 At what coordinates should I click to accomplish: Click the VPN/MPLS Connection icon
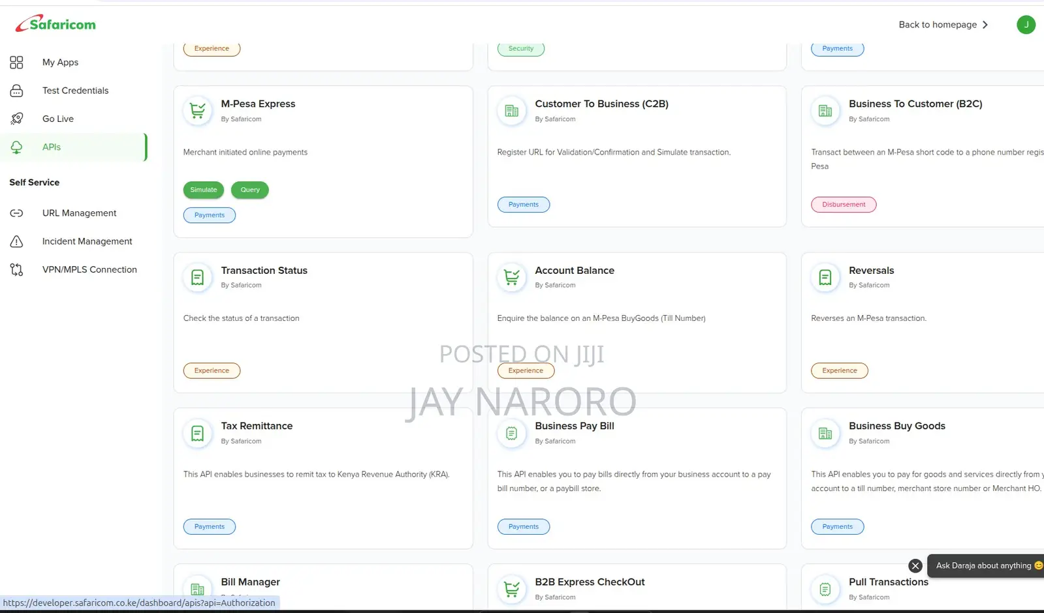click(16, 269)
